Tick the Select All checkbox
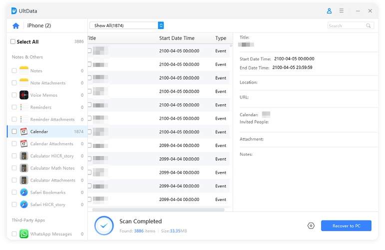The width and height of the screenshot is (385, 250). [x=13, y=41]
